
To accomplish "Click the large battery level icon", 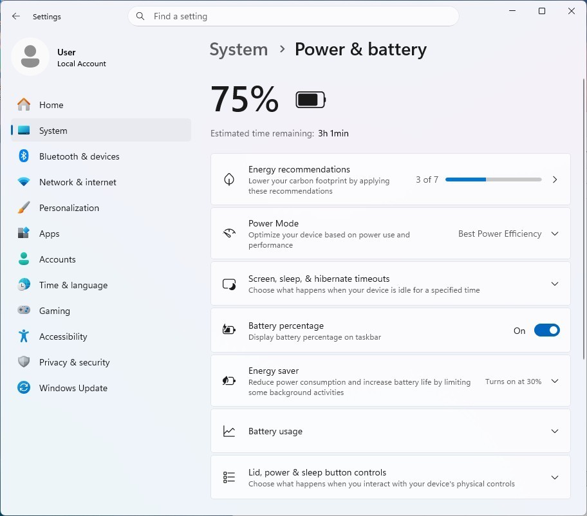I will click(x=310, y=100).
